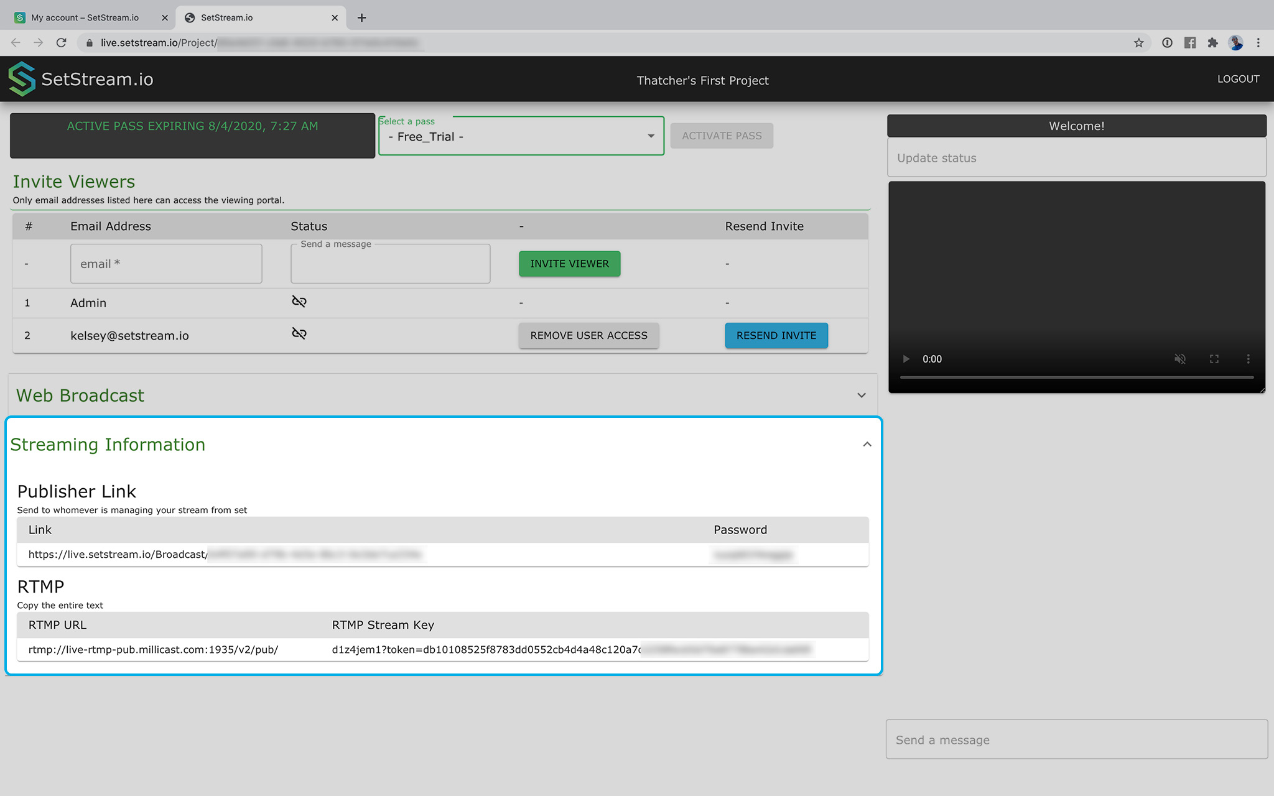
Task: Click the Thatcher's First Project title
Action: tap(702, 80)
